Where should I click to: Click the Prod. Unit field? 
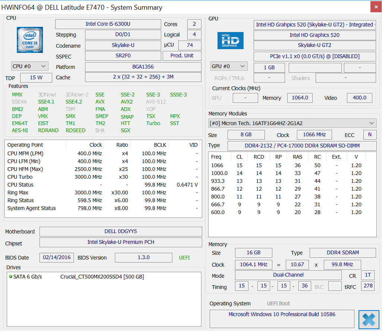coord(182,56)
